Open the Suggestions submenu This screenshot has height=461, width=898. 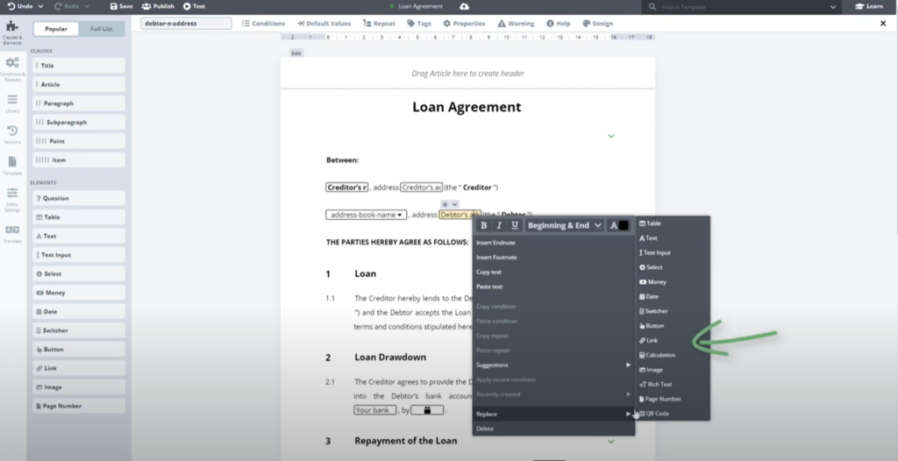pyautogui.click(x=553, y=365)
